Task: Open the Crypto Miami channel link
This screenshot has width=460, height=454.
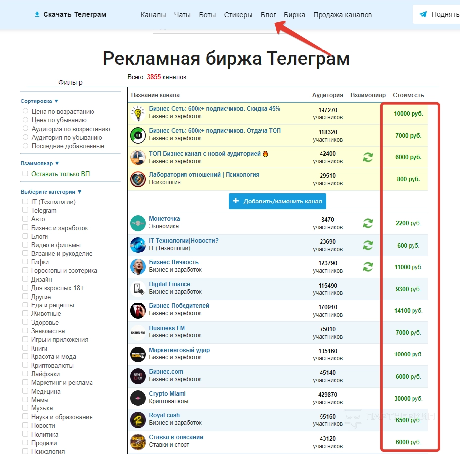Action: coord(167,394)
